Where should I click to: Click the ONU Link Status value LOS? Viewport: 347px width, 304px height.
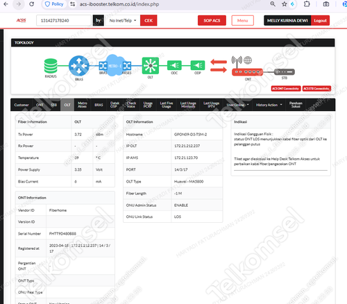178,217
